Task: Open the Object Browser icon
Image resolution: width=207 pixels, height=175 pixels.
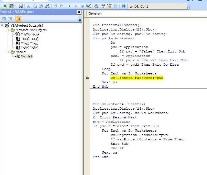Action: pyautogui.click(x=109, y=6)
